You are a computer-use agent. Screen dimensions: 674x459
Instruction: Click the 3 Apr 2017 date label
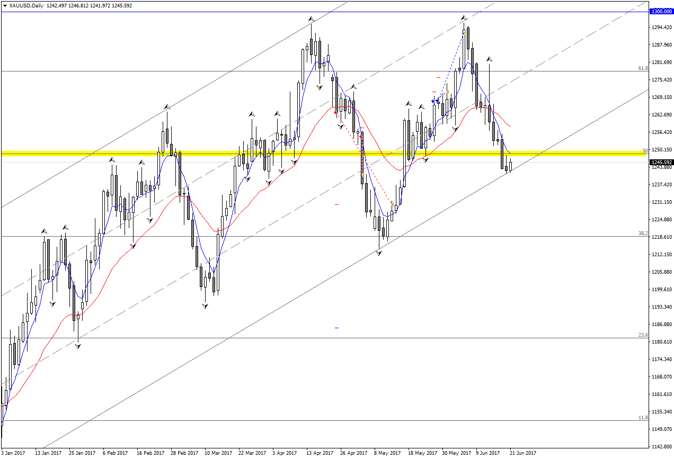click(285, 453)
